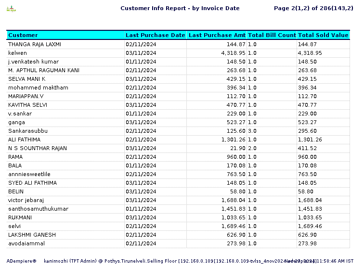Select customer 'ganga'
Viewport: 364px width, 266px height.
pyautogui.click(x=16, y=122)
